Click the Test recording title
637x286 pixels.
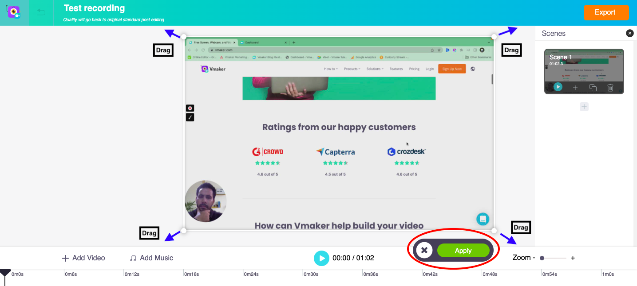click(x=94, y=8)
